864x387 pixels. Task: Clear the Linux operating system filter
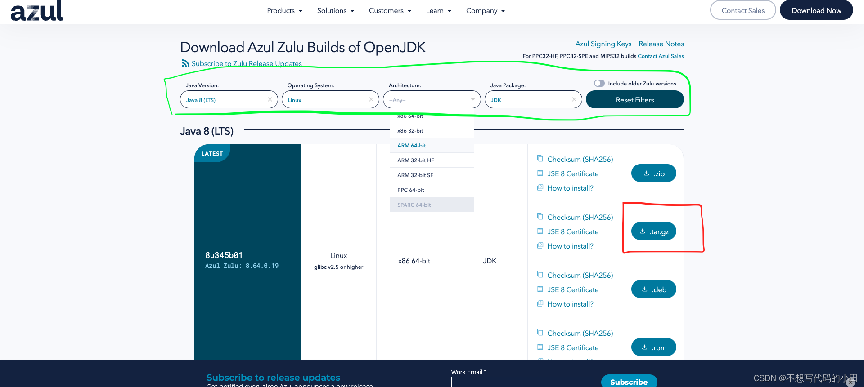[x=371, y=99]
